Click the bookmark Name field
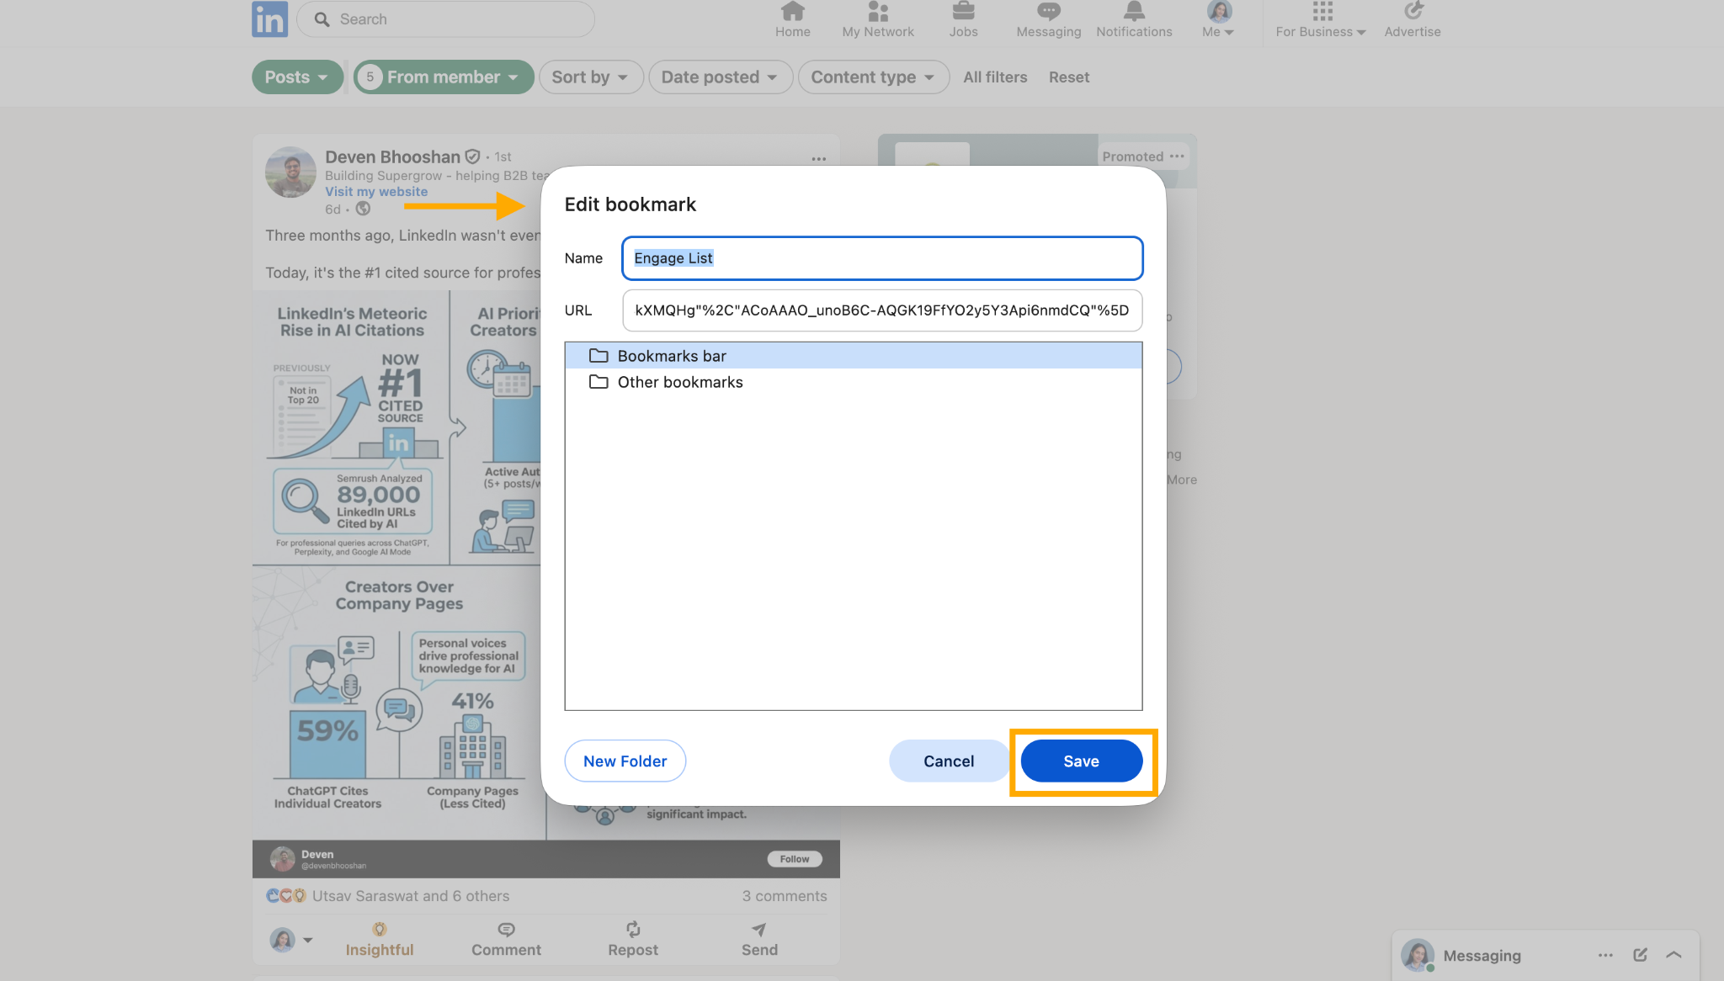Image resolution: width=1724 pixels, height=981 pixels. point(882,258)
